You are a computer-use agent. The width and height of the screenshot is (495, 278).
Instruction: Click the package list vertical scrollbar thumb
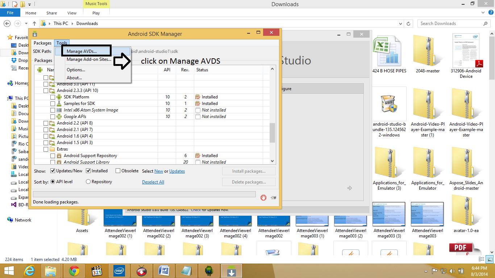[x=273, y=133]
